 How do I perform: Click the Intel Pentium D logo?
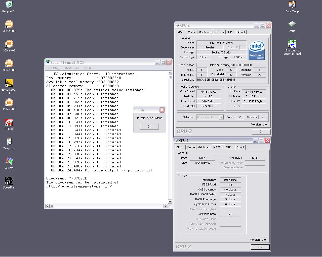point(257,50)
